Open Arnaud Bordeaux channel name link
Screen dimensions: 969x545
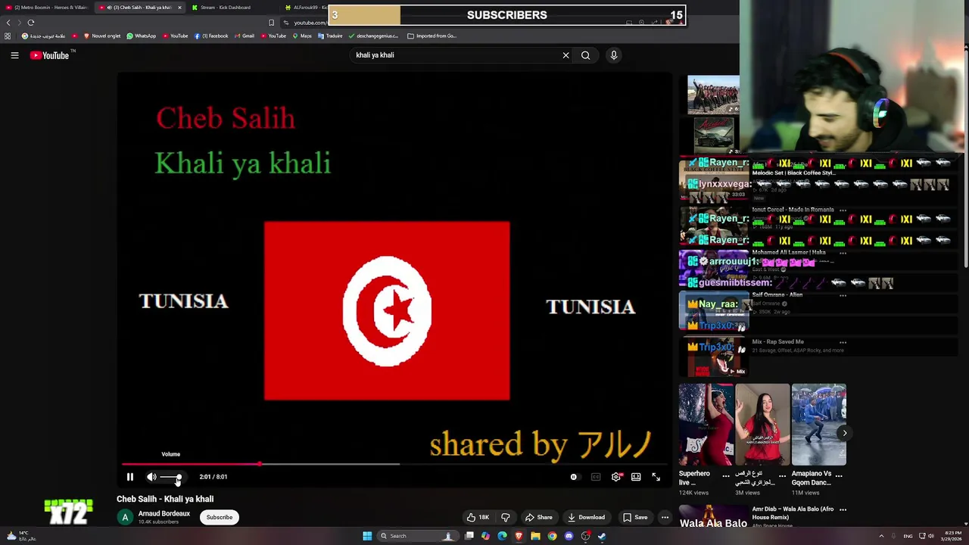pos(164,513)
